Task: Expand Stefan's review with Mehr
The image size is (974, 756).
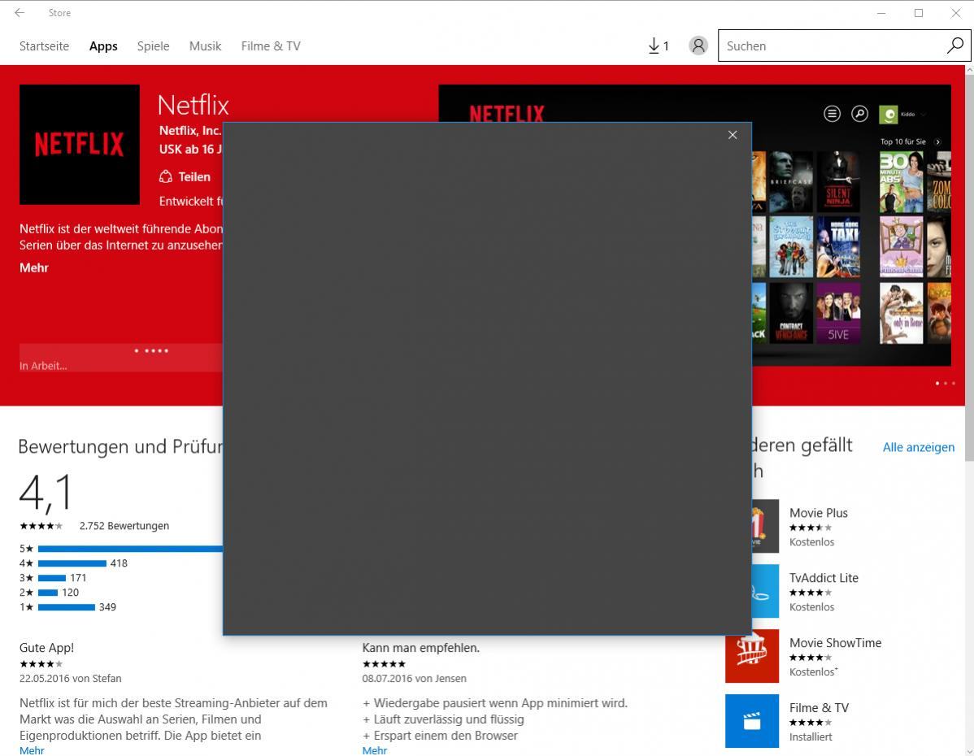Action: (32, 750)
